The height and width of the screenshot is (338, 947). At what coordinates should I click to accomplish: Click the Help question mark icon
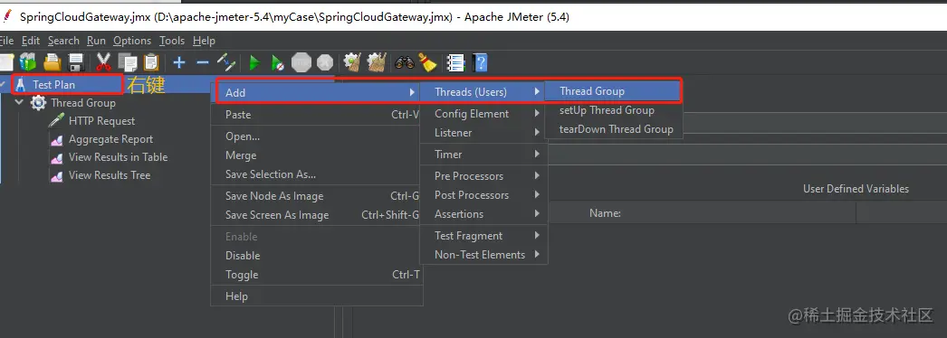pyautogui.click(x=480, y=62)
